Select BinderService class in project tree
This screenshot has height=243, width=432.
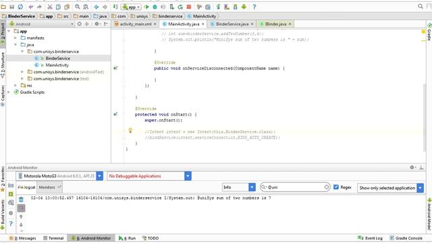[59, 58]
